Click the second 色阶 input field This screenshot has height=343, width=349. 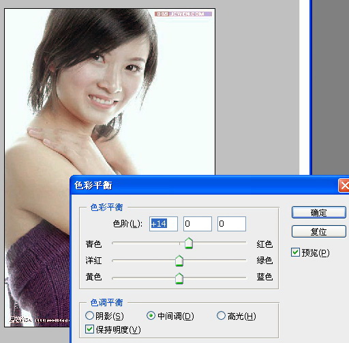[198, 224]
